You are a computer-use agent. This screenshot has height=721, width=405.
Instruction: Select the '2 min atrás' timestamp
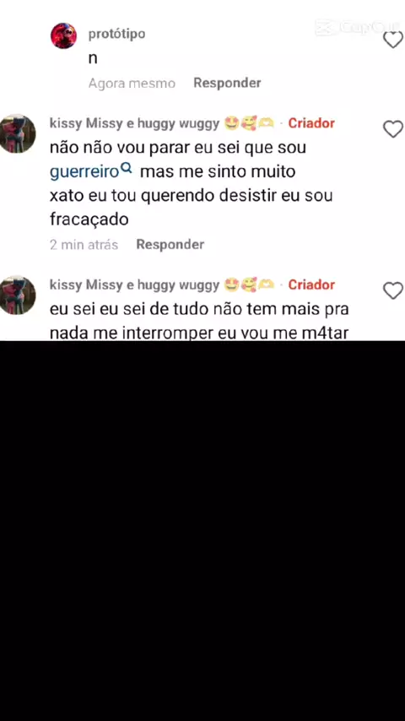(x=84, y=245)
